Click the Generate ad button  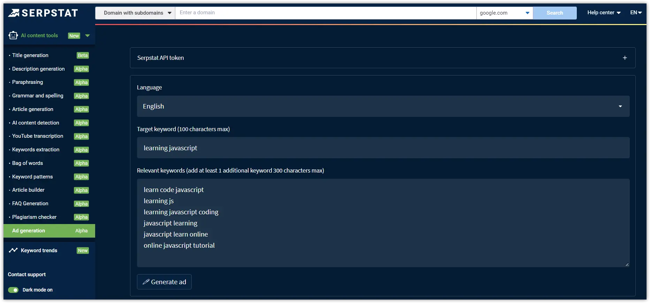(164, 282)
